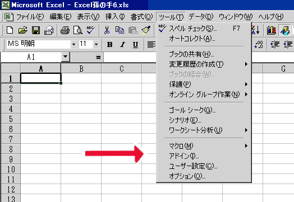Open the Chart Wizard icon

click(x=272, y=30)
